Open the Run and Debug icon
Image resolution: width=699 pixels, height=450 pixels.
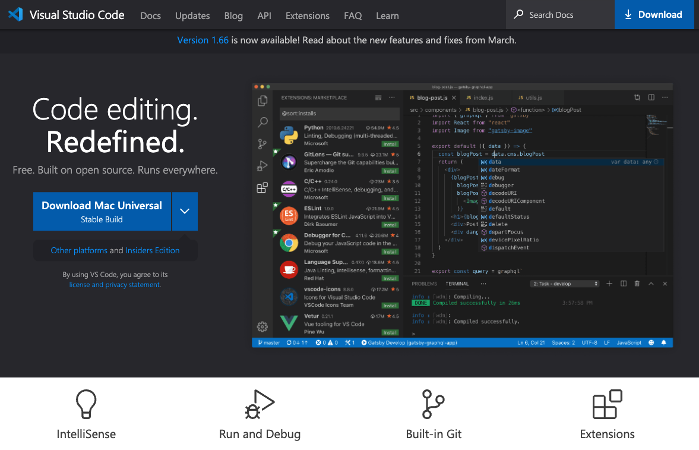[x=262, y=166]
